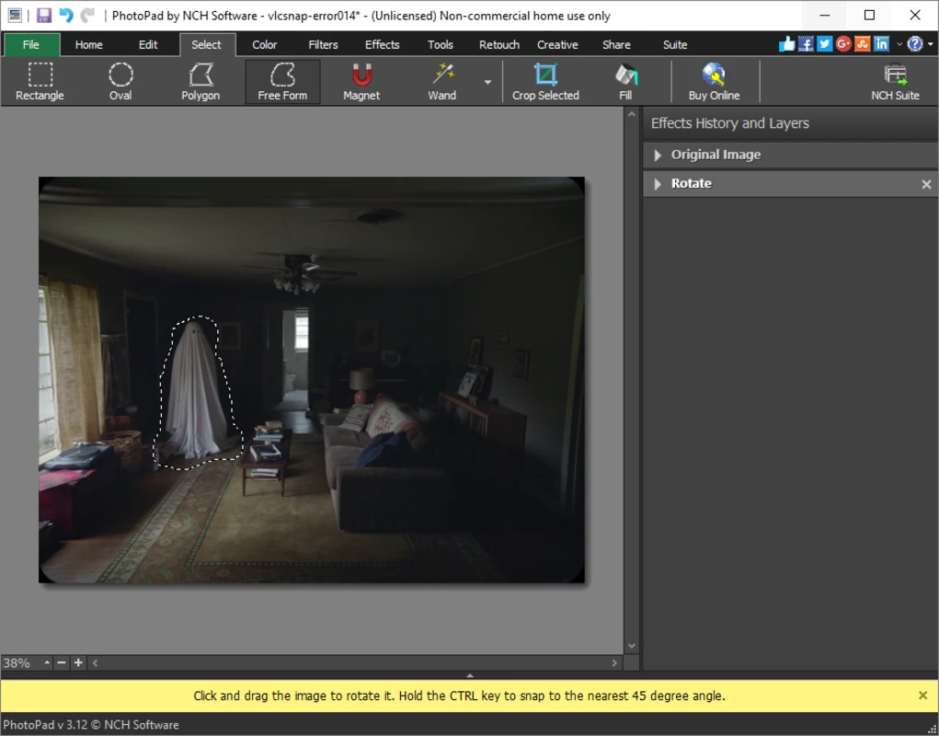This screenshot has width=939, height=736.
Task: Click the Redo arrow icon
Action: click(87, 15)
